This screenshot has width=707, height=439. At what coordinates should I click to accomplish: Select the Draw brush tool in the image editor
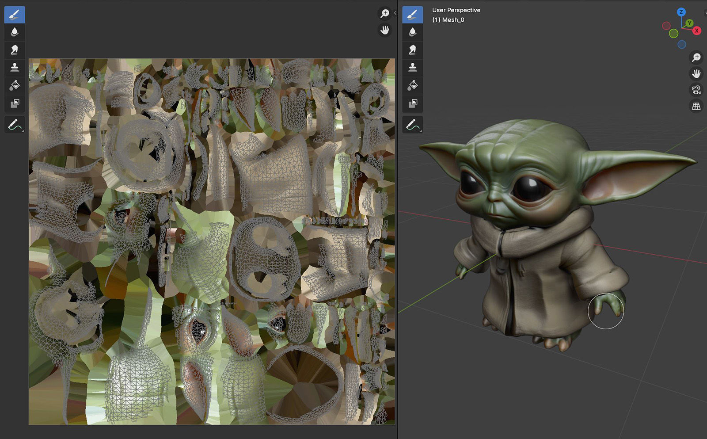pos(15,15)
